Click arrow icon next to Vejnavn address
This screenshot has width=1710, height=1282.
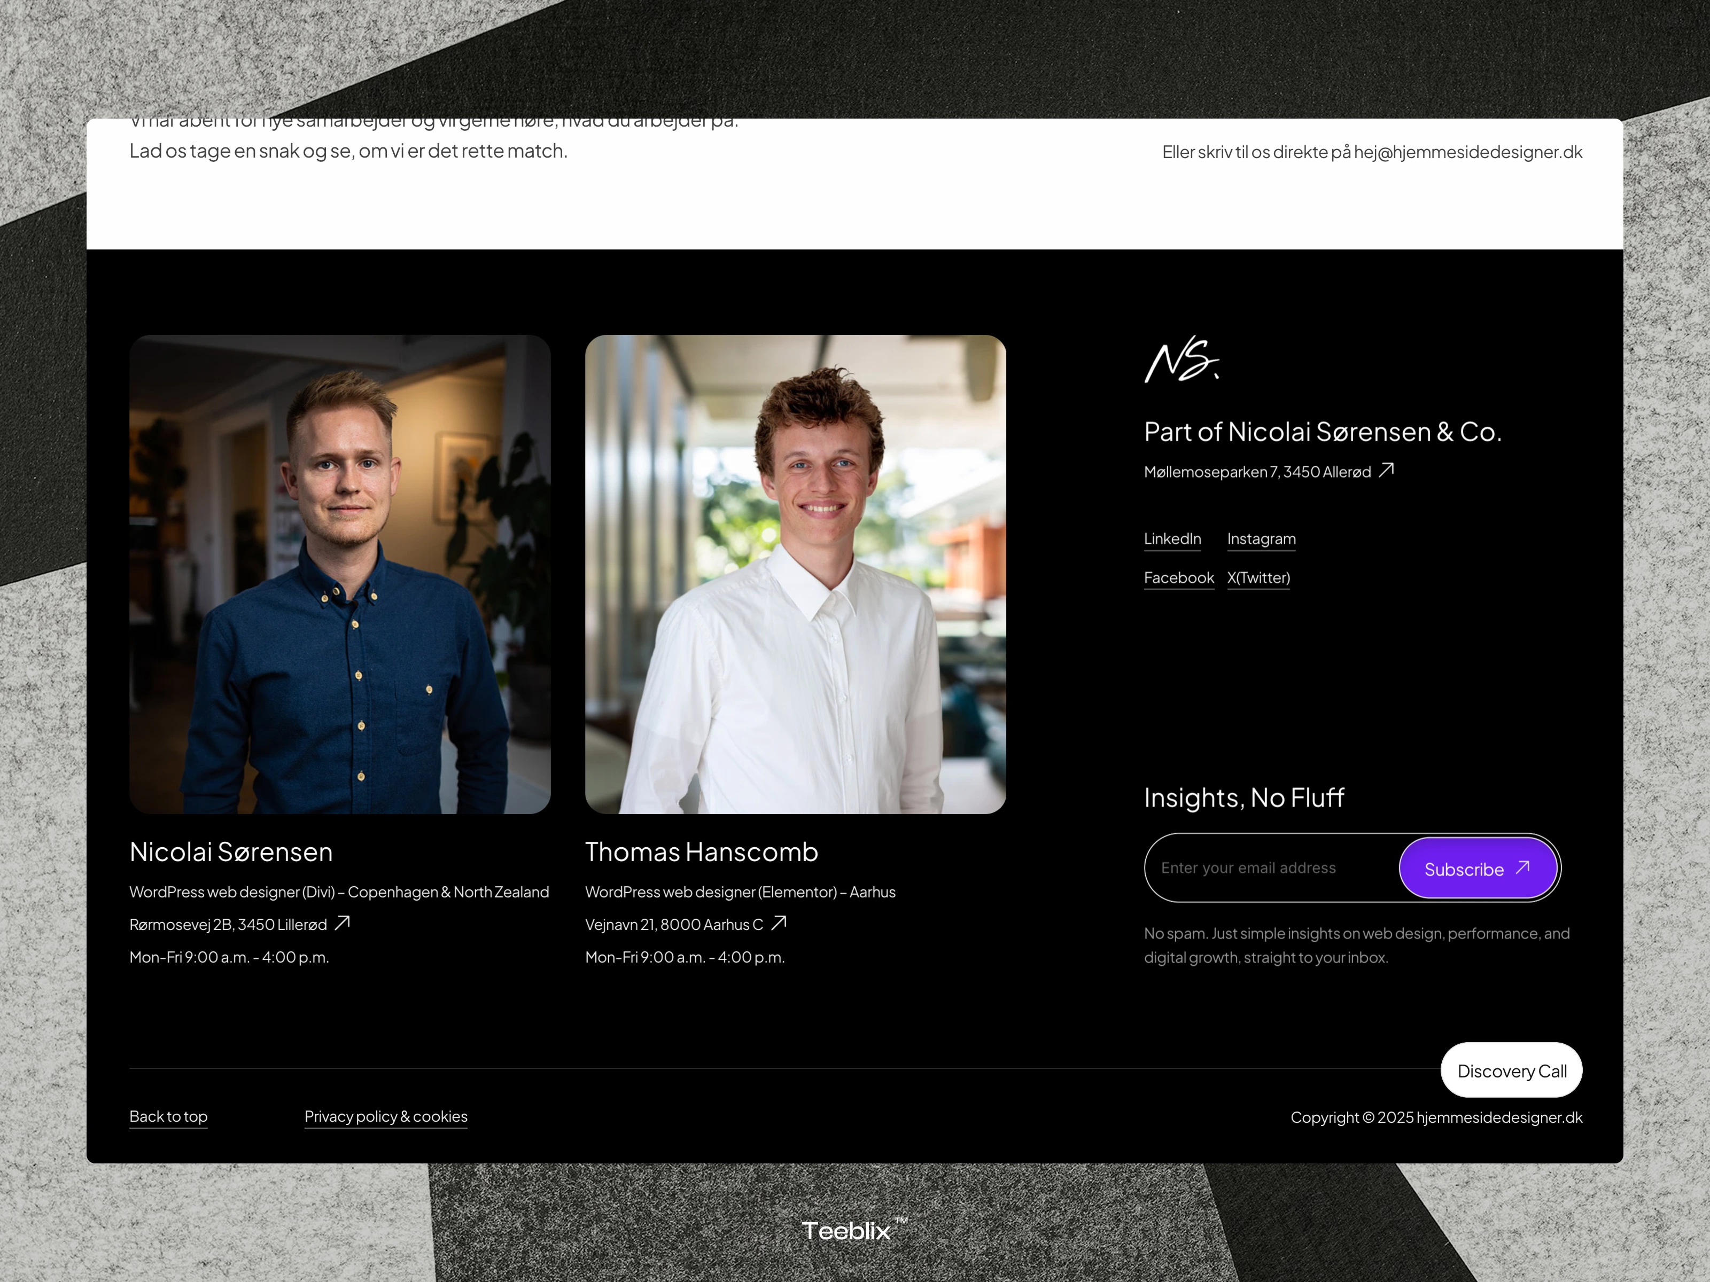click(779, 923)
